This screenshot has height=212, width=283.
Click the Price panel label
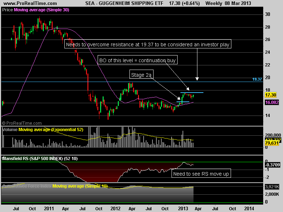click(7, 10)
